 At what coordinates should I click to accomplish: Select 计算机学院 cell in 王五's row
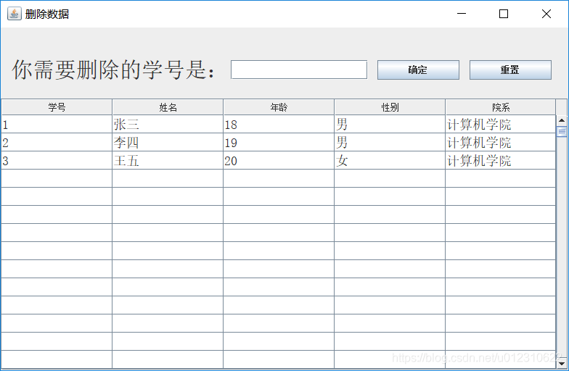click(x=501, y=161)
